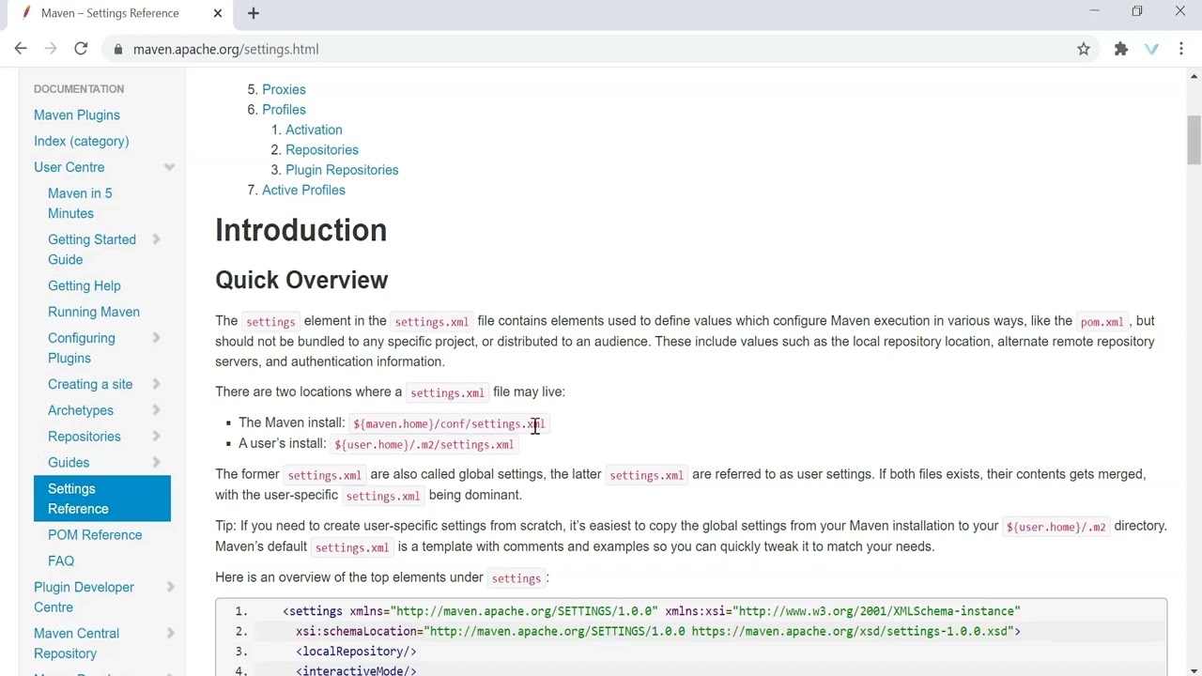Screen dimensions: 1202x676
Task: Open the POM Reference page
Action: pos(95,535)
